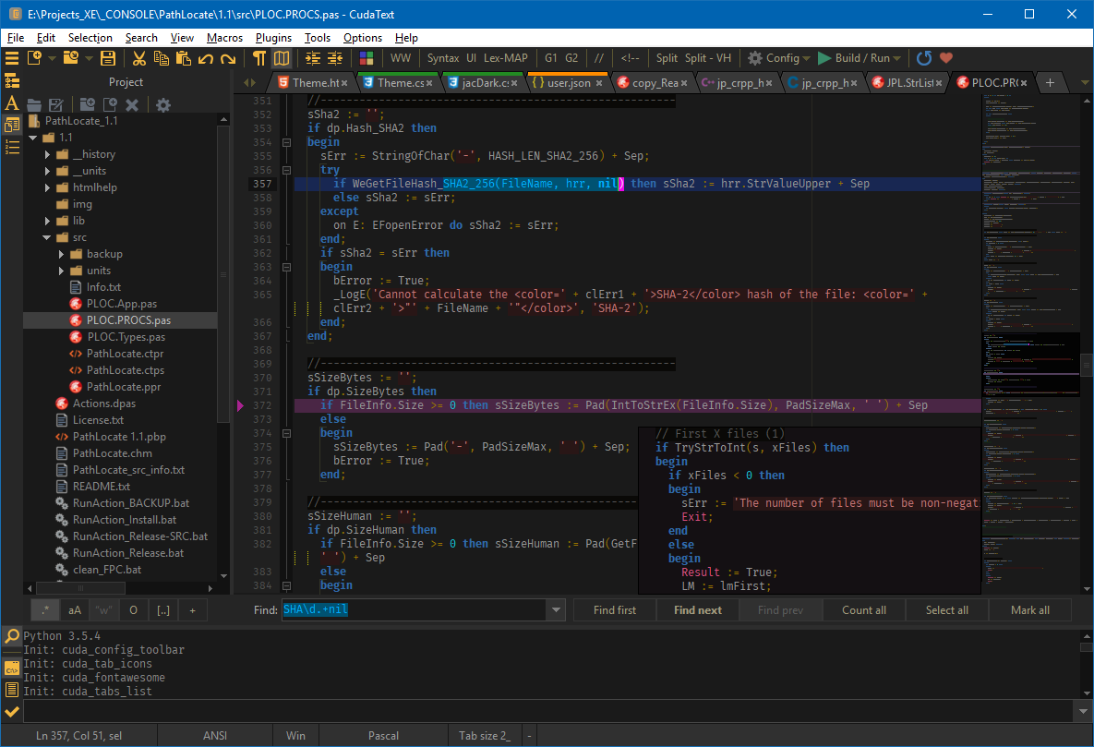The image size is (1094, 747).
Task: Click the heart icon in the toolbar
Action: [x=945, y=58]
